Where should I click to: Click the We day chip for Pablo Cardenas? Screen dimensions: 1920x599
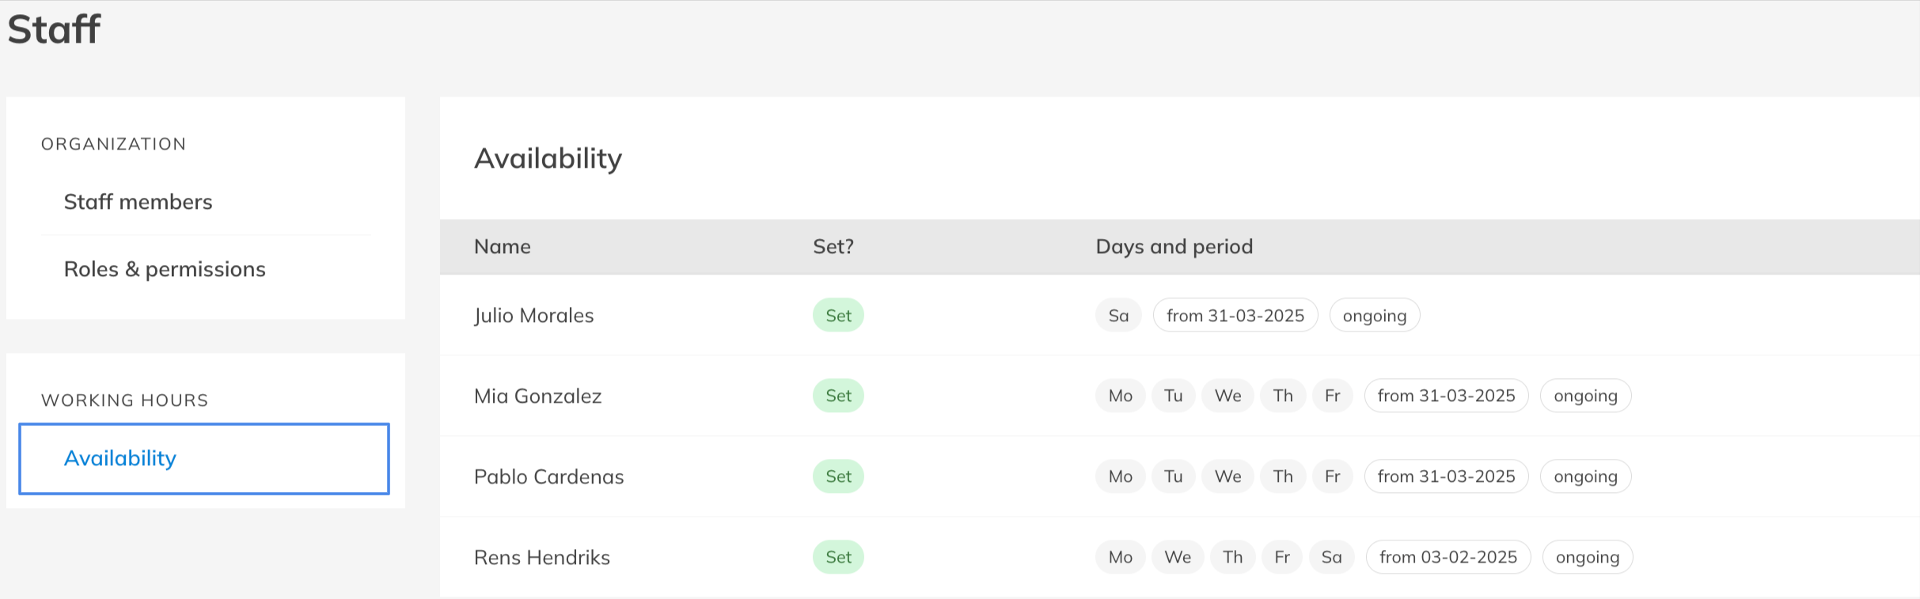click(x=1228, y=477)
